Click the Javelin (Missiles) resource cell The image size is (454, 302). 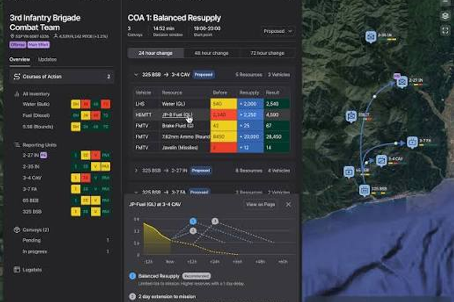[x=185, y=148]
